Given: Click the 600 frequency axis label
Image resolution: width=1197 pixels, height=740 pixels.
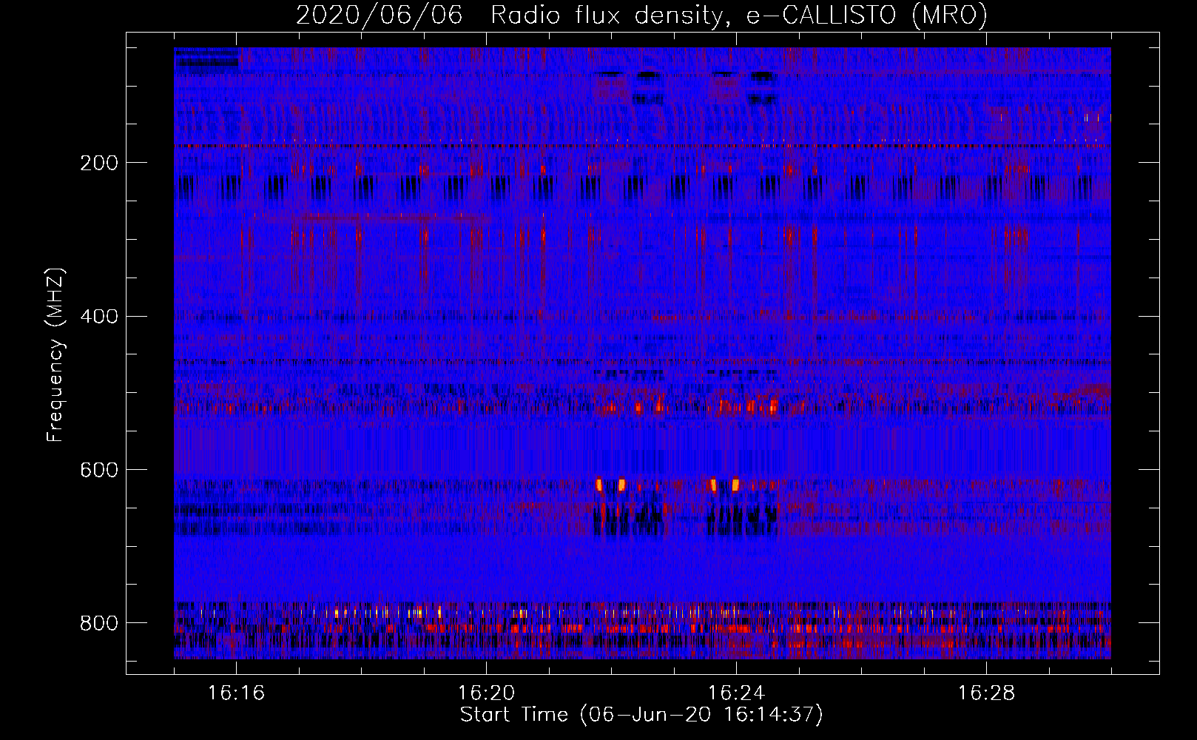Looking at the screenshot, I should (98, 470).
